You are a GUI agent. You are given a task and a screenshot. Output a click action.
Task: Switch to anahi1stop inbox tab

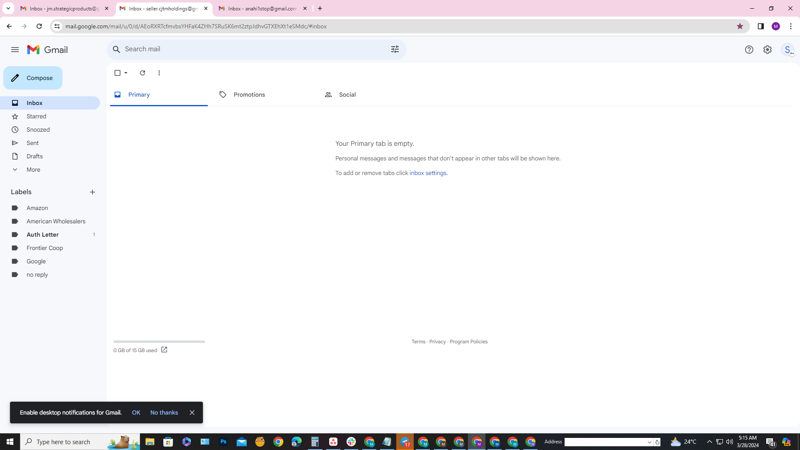point(262,8)
